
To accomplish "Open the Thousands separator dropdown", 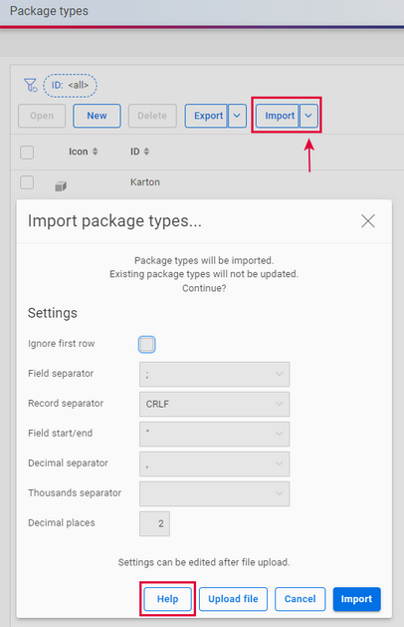I will pos(214,493).
